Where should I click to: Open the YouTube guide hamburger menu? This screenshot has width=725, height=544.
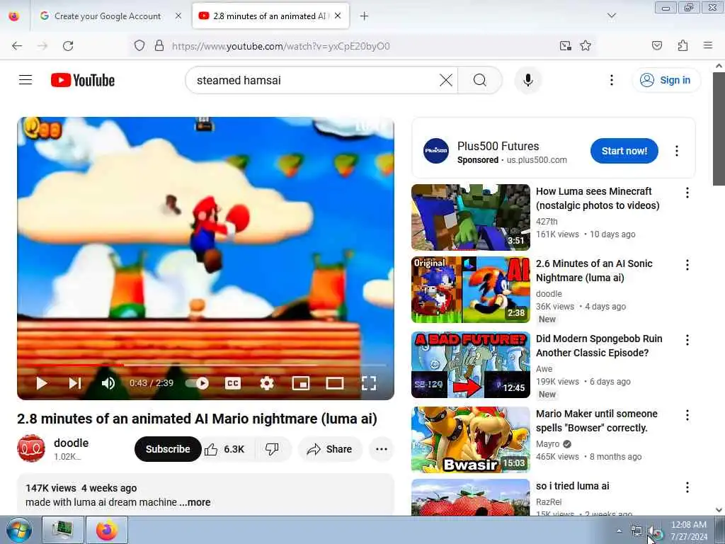pos(25,80)
